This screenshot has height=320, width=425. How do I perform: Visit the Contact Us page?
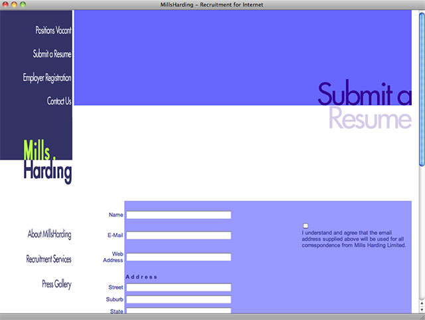pos(59,100)
